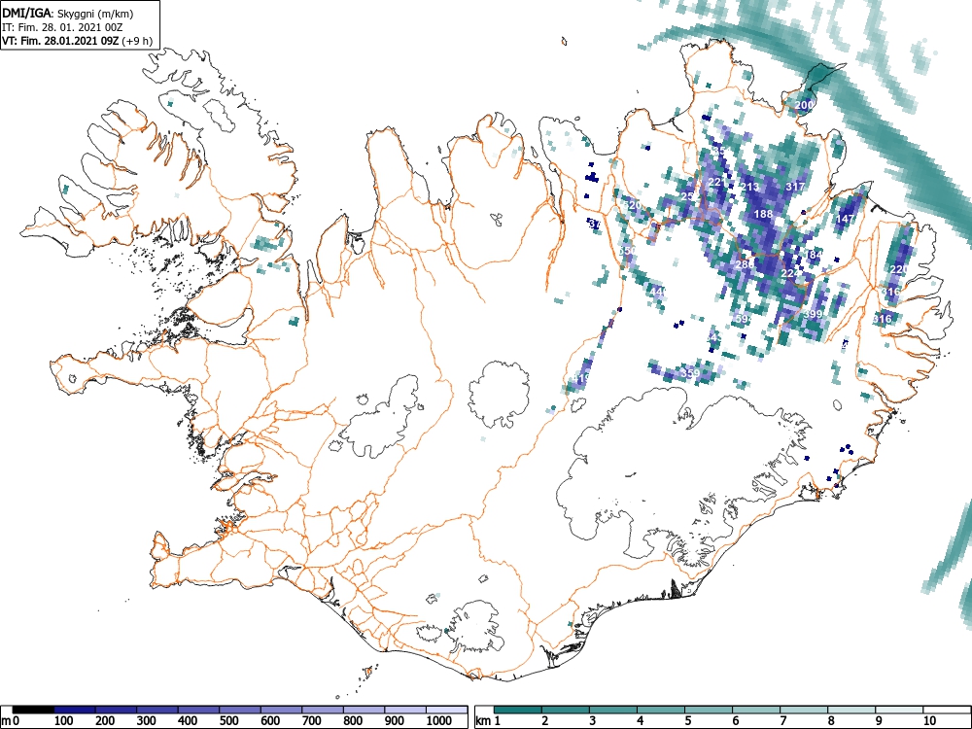Image resolution: width=972 pixels, height=729 pixels.
Task: Click the black 0–100 m legend swatch
Action: 33,710
